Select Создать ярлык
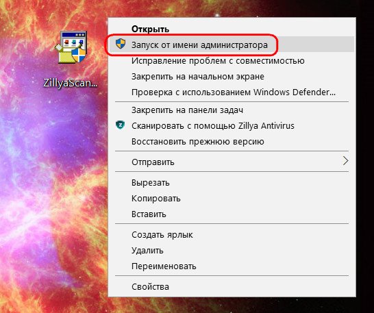The height and width of the screenshot is (313, 374). tap(232, 234)
